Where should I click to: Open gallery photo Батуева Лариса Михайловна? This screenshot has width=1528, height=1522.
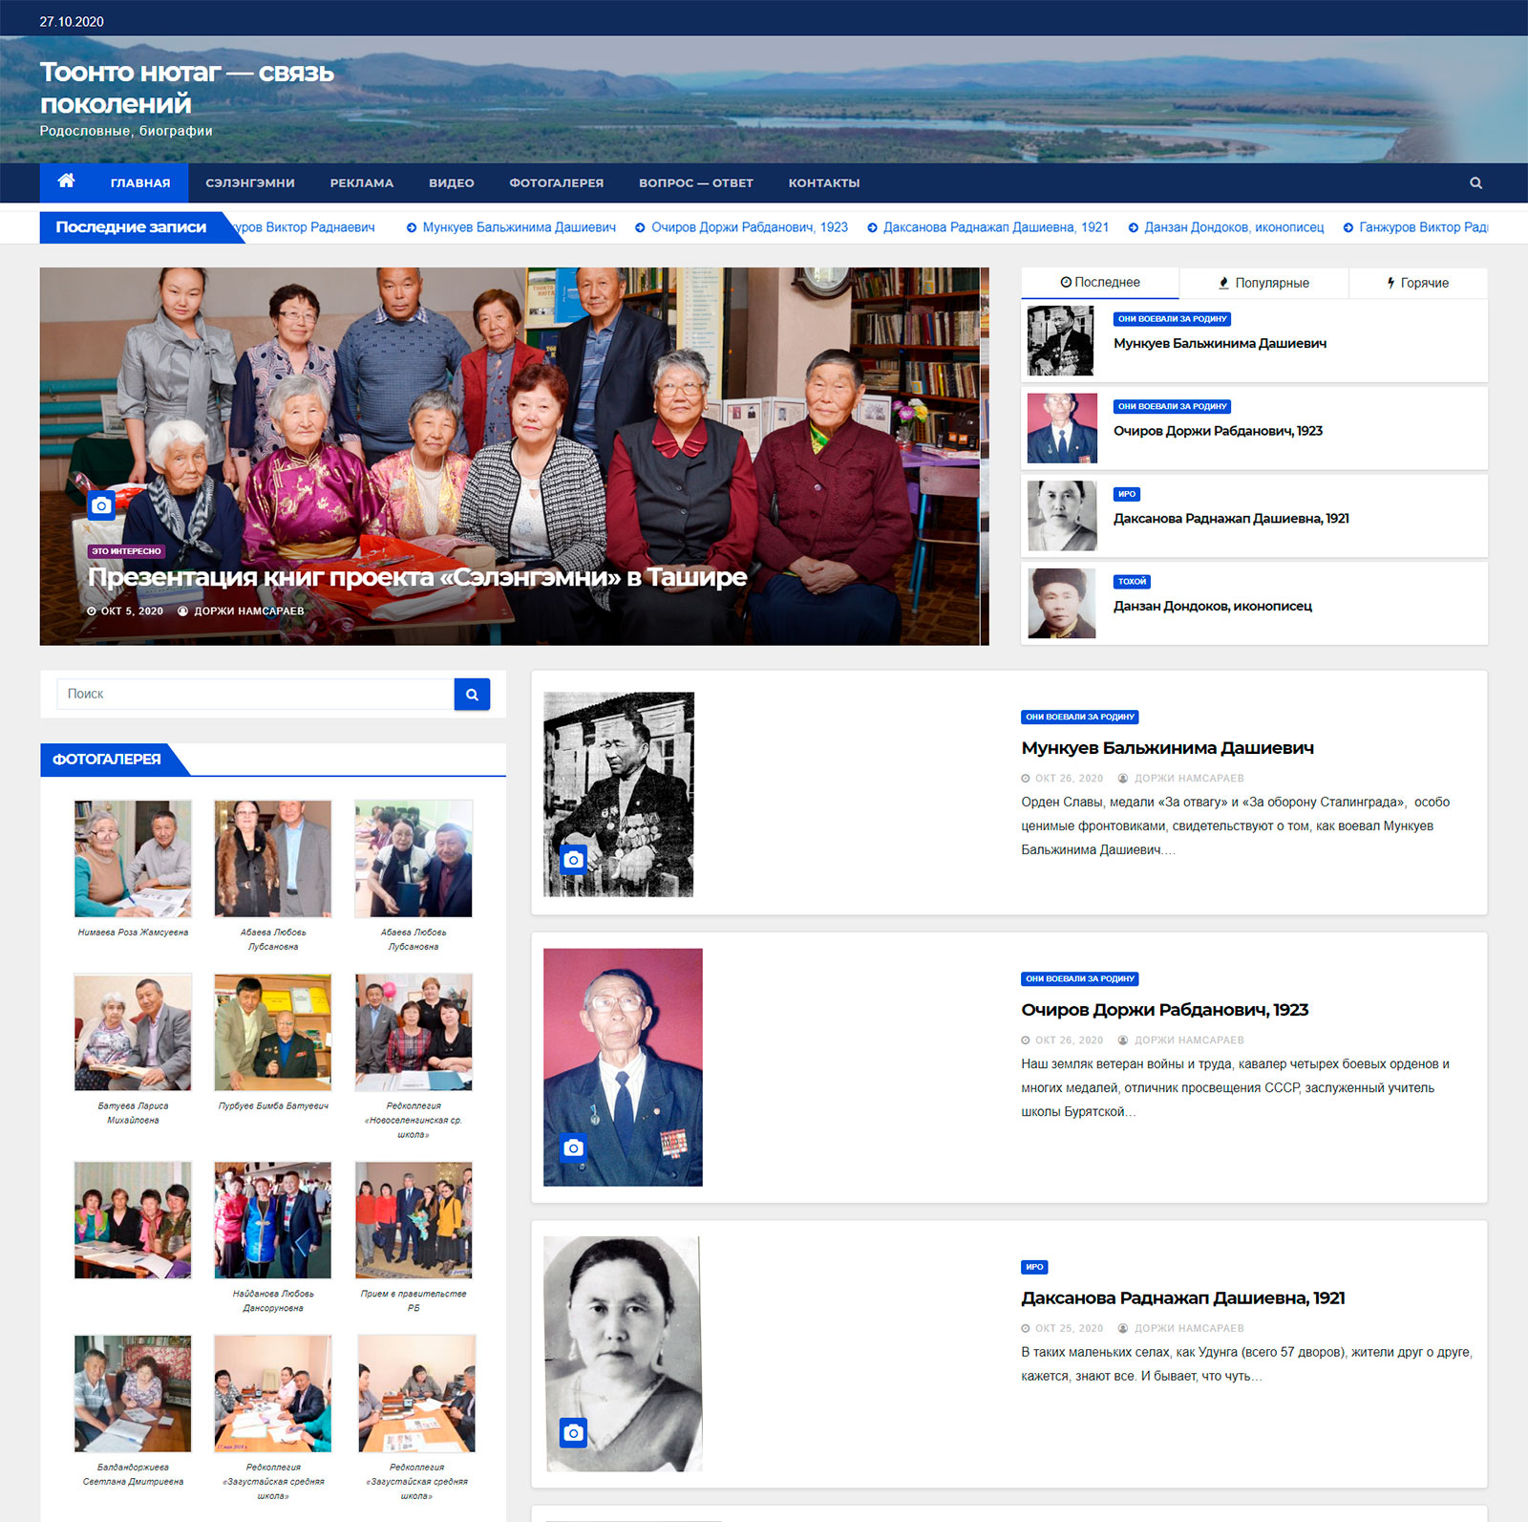133,1032
